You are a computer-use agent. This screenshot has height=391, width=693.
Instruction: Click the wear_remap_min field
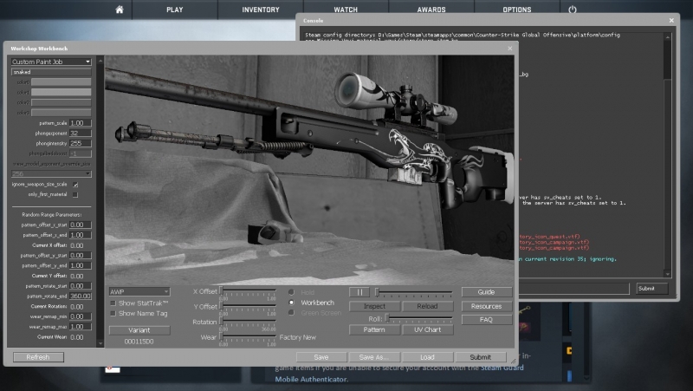click(x=81, y=316)
